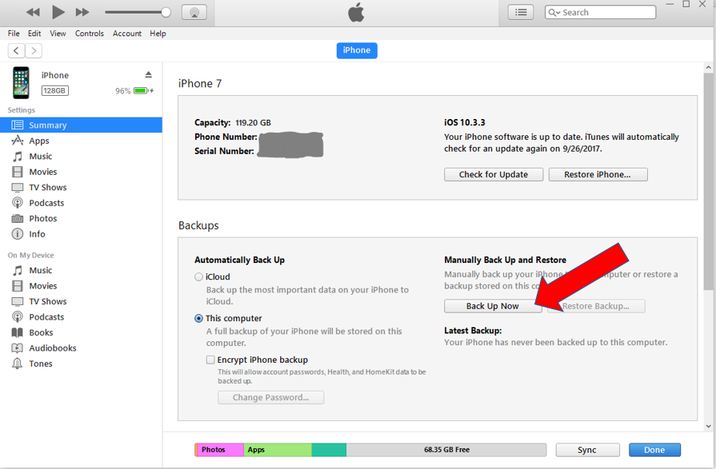
Task: Click the Check for Update button
Action: 494,174
